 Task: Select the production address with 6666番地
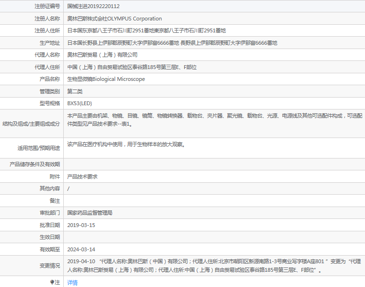point(172,43)
